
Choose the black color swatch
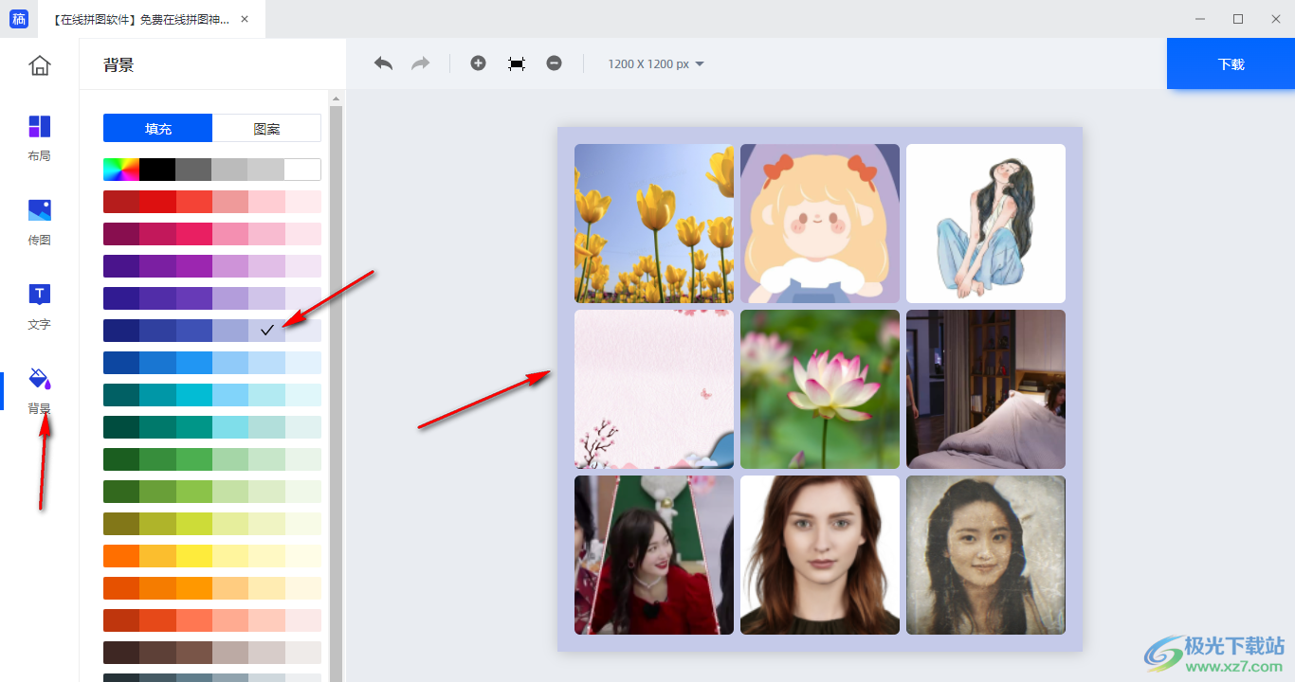pos(157,170)
